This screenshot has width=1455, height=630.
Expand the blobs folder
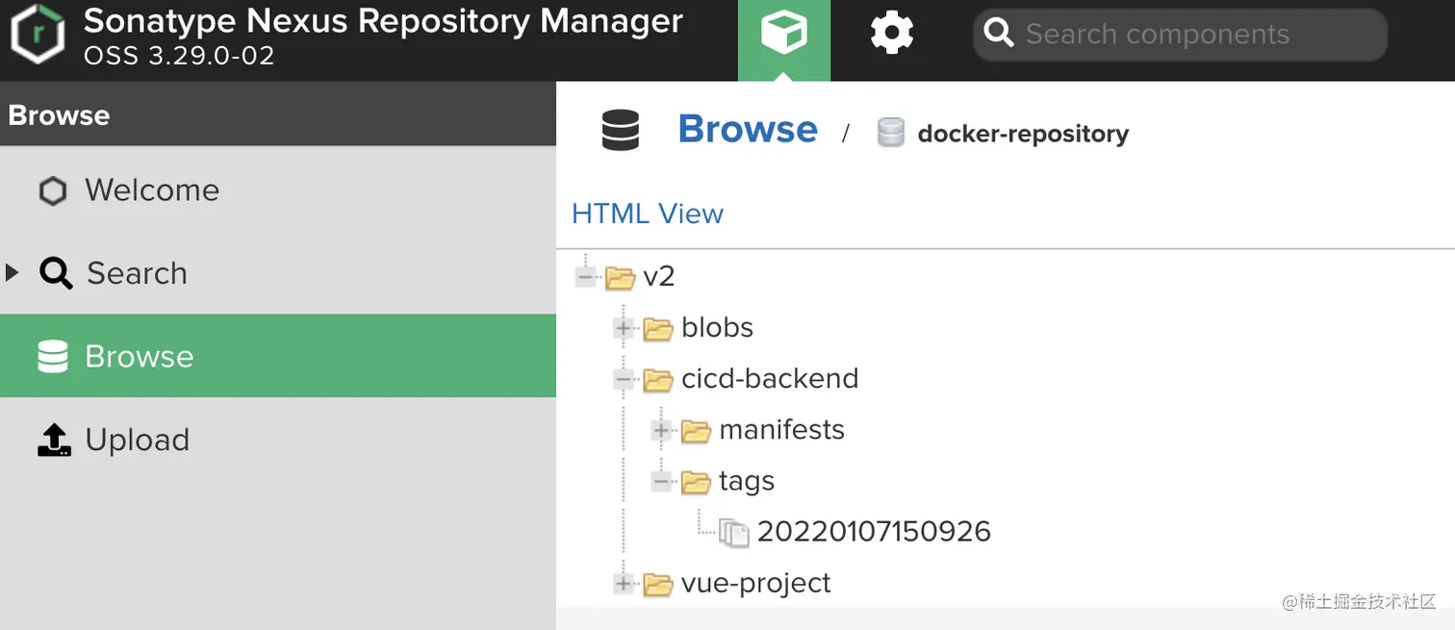pos(623,329)
